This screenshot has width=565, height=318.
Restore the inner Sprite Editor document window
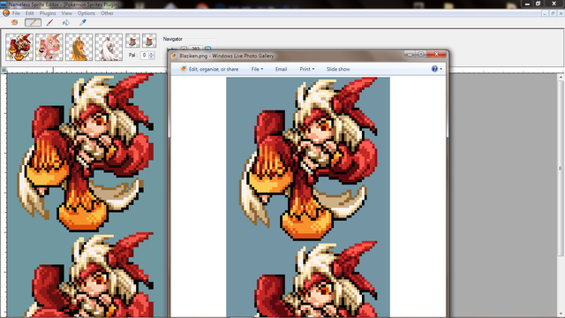pyautogui.click(x=553, y=13)
